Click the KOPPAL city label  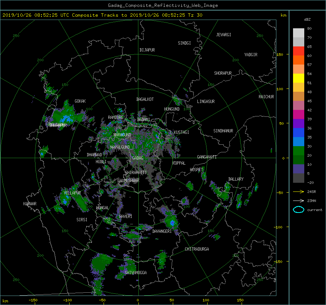click(179, 163)
